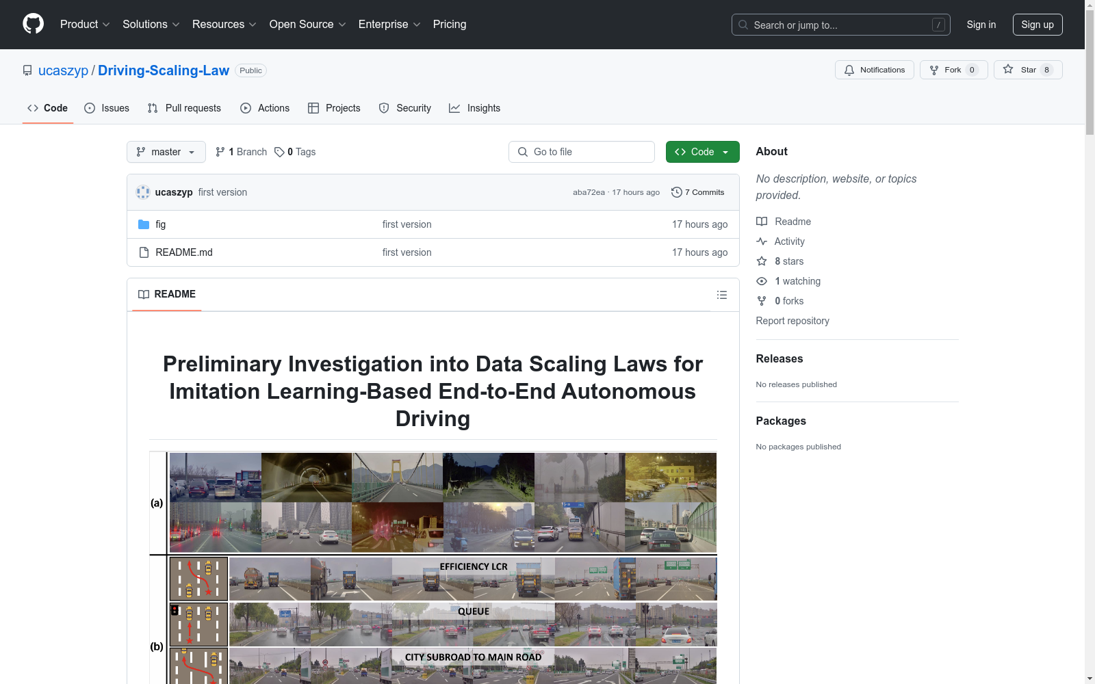Click the branch icon beside 1 Branch
This screenshot has width=1095, height=684.
[x=220, y=152]
